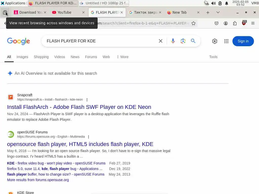The width and height of the screenshot is (259, 194).
Task: Switch to the YouTube tab
Action: [64, 13]
